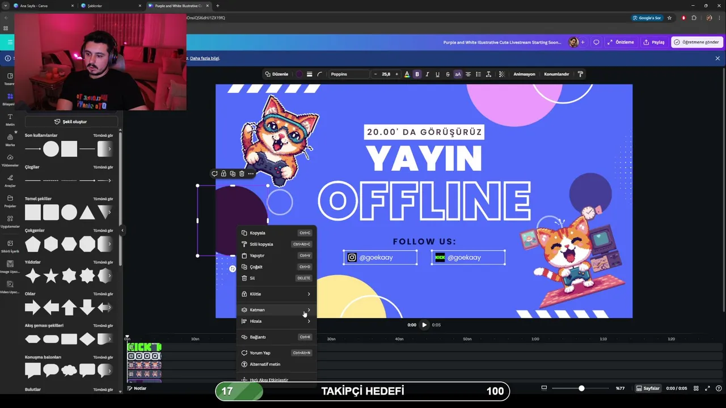This screenshot has width=726, height=408.
Task: Choose Sil from context menu
Action: coord(276,278)
